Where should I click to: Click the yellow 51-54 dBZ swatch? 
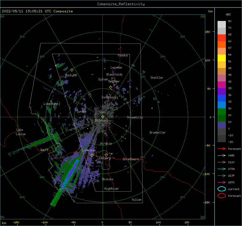tap(222, 58)
